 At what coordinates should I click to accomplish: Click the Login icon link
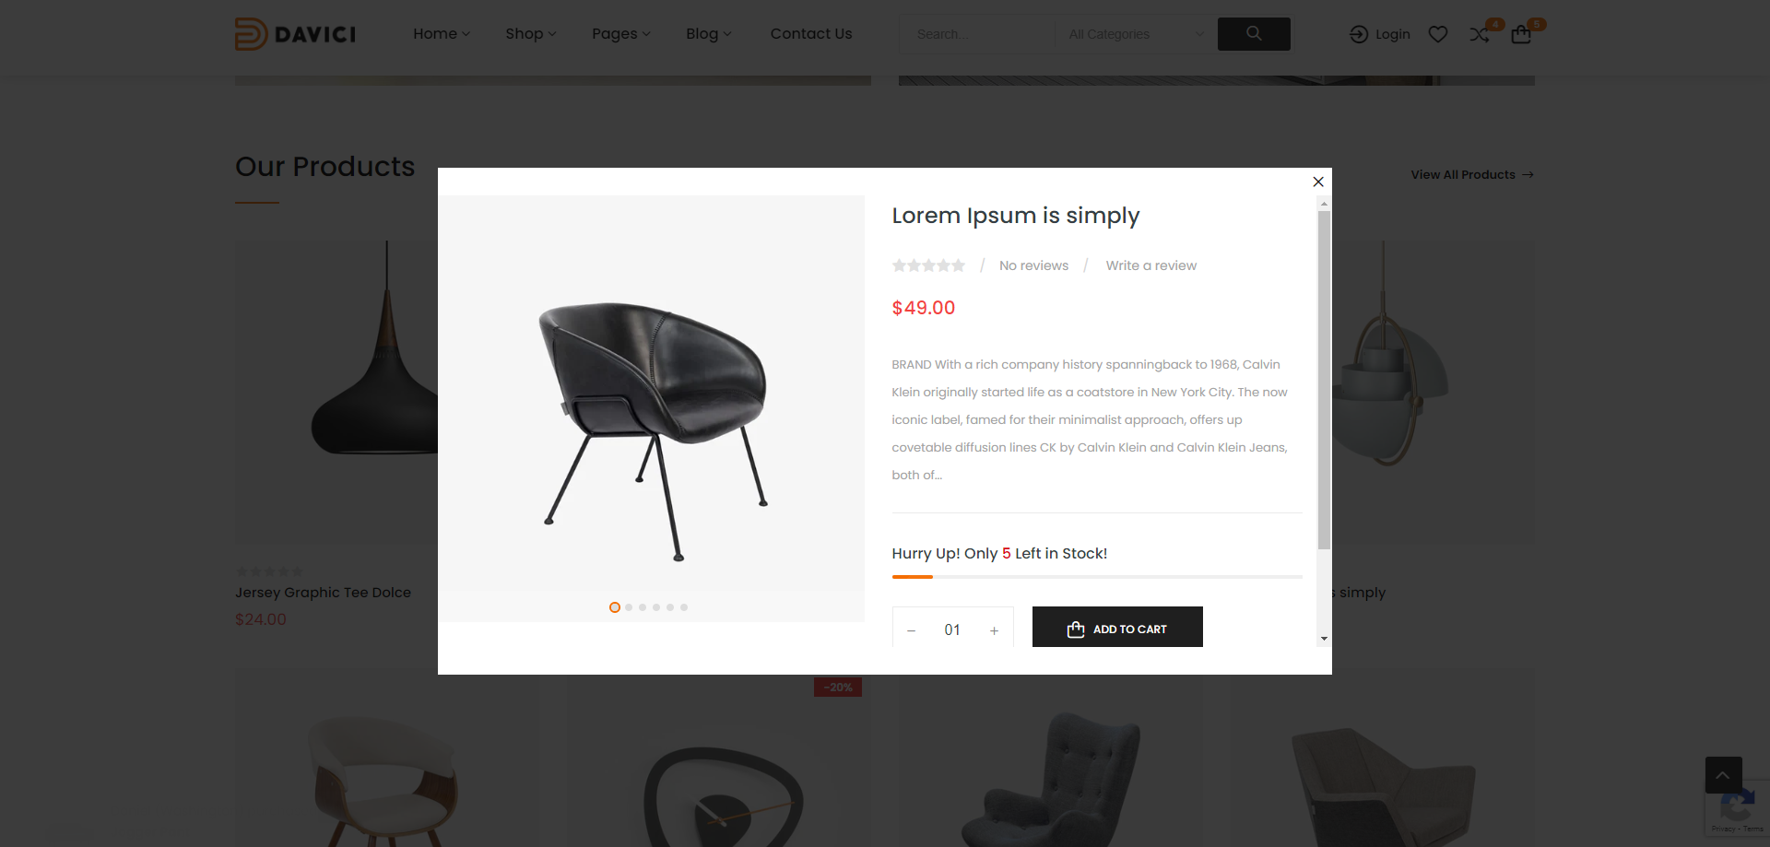tap(1379, 34)
